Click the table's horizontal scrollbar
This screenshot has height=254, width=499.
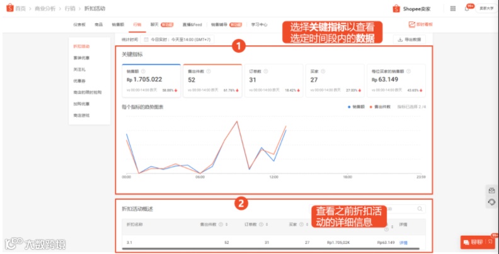(x=270, y=248)
